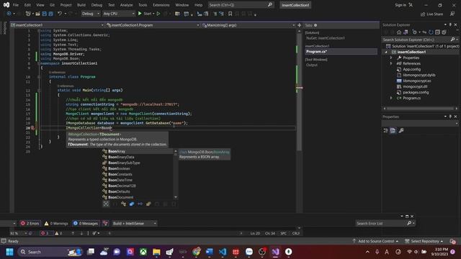
Task: Click Properties panel Alphabetical icon
Action: click(x=393, y=130)
